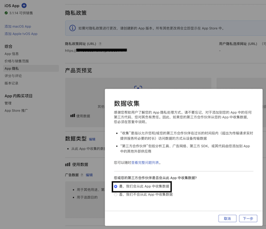Click the bar chart icon beside 使用数据 heading
This screenshot has height=229, width=266.
pyautogui.click(x=68, y=164)
